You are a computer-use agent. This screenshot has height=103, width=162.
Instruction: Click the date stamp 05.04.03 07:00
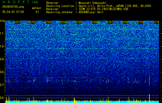point(13,12)
